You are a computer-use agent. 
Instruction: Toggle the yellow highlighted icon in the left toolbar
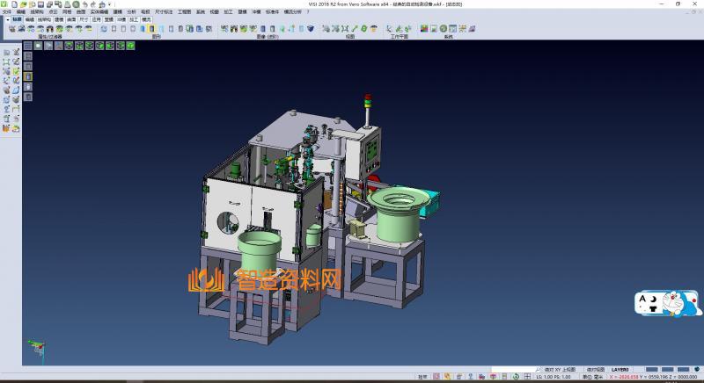27,76
